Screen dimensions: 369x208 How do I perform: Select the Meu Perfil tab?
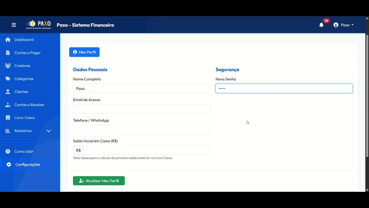coord(84,52)
